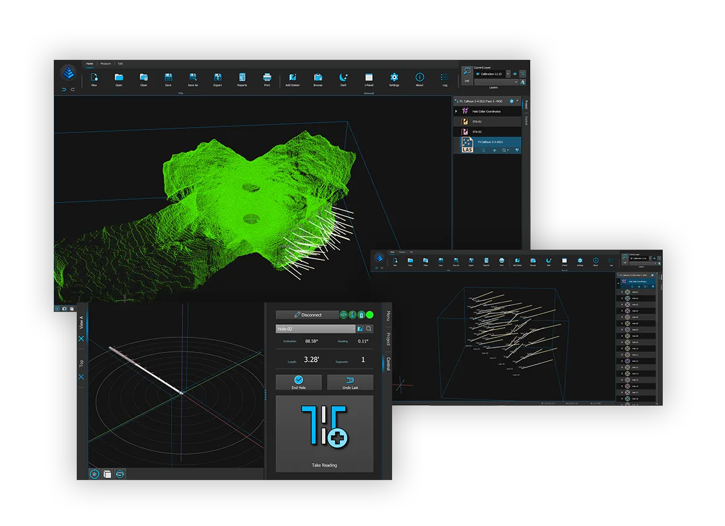Click the Disconnect button
This screenshot has width=725, height=526.
click(x=307, y=314)
